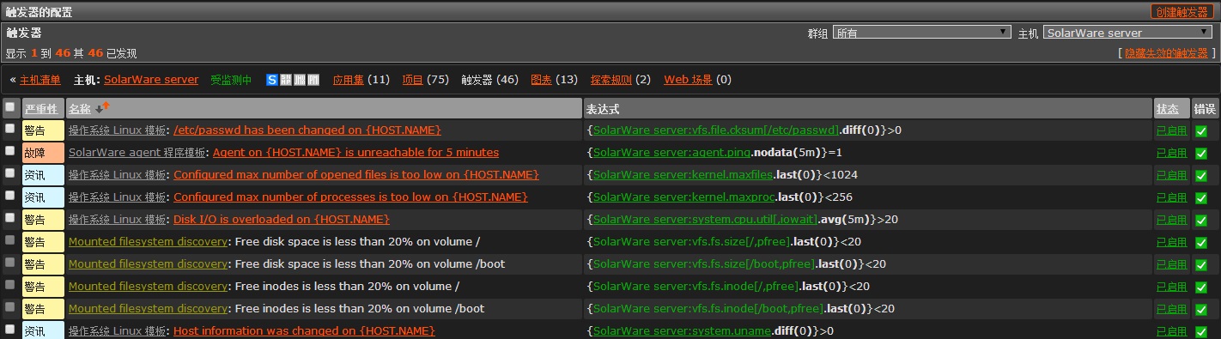Check the box for Agent unreachable trigger

point(10,151)
